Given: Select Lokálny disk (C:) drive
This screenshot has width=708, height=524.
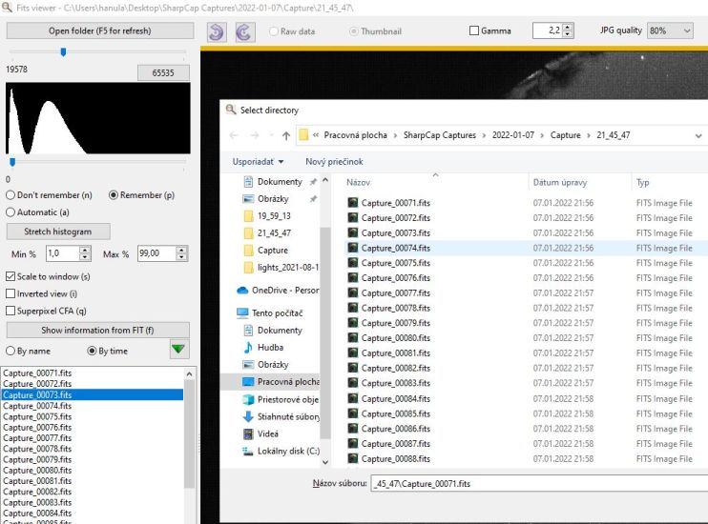Looking at the screenshot, I should [281, 451].
